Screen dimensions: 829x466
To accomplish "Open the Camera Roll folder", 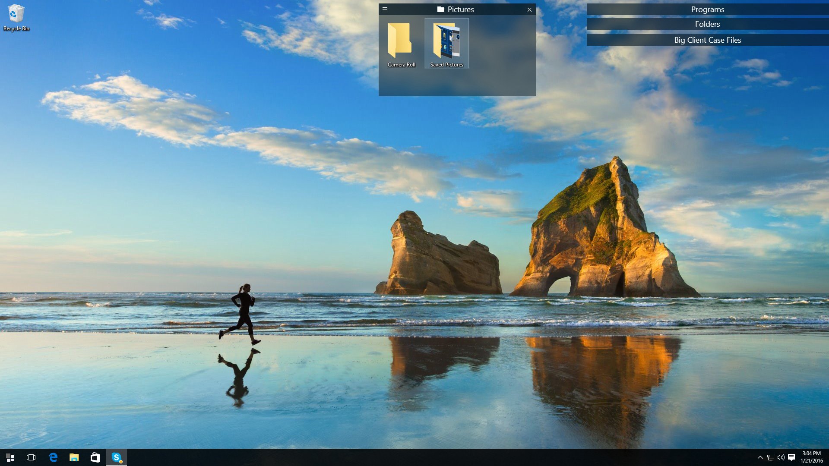I will pos(402,43).
